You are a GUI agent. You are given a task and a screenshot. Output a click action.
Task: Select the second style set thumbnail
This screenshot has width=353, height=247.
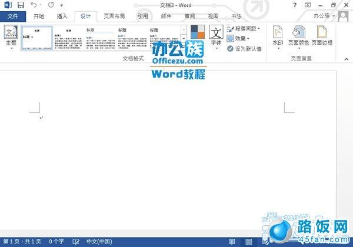tap(69, 38)
